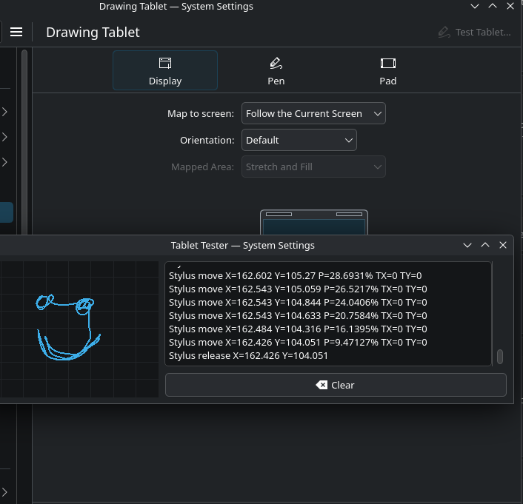This screenshot has height=504, width=523.
Task: Open the Map to screen dropdown
Action: tap(313, 114)
